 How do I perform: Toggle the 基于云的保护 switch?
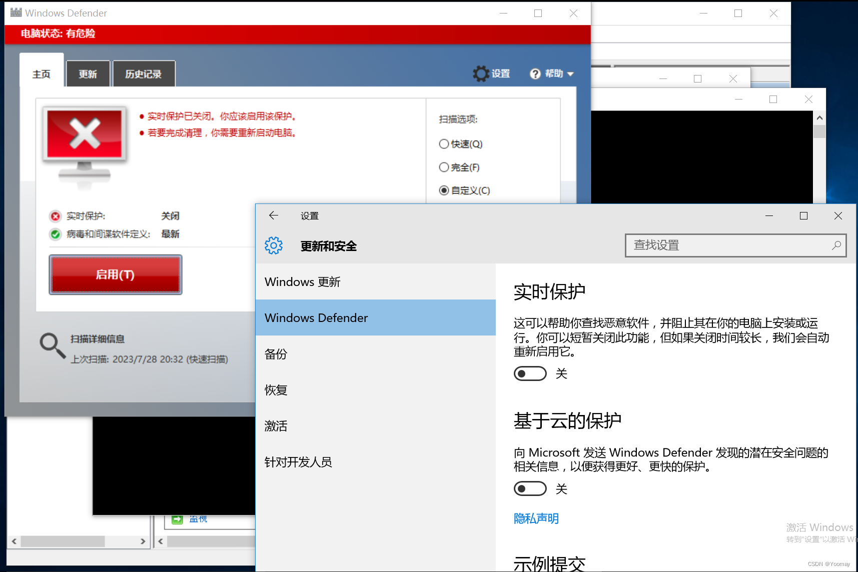pyautogui.click(x=530, y=488)
